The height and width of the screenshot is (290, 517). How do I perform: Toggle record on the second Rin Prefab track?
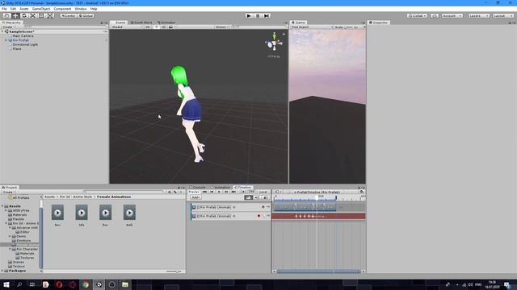258,216
